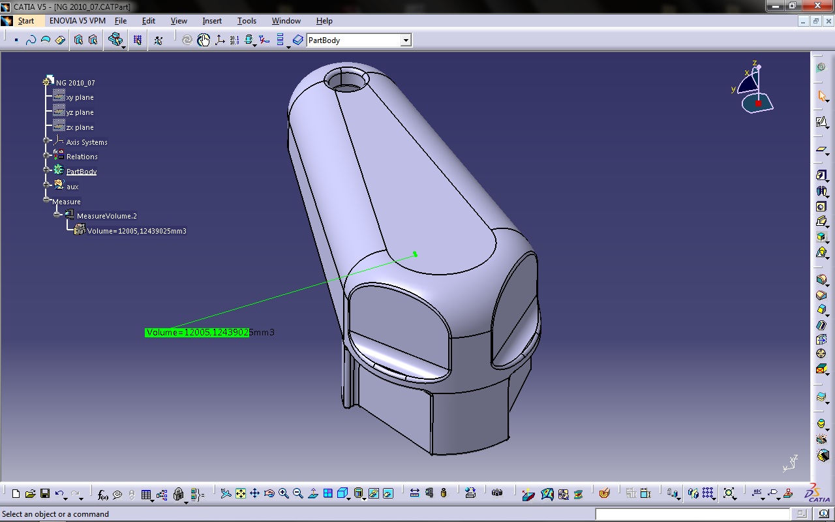
Task: Zoom In on the model
Action: pyautogui.click(x=284, y=494)
